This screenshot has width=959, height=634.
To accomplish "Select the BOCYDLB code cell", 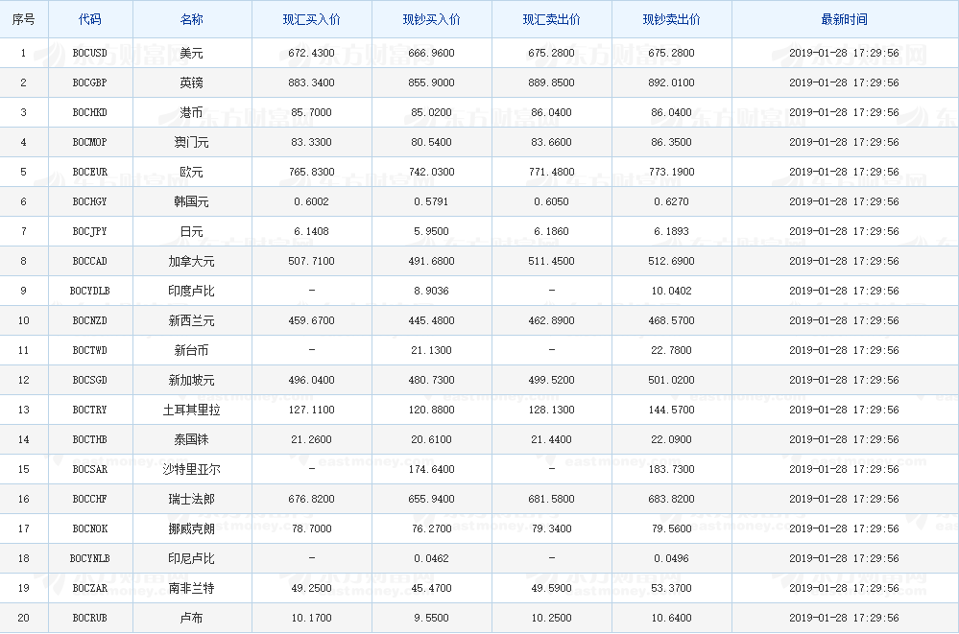I will click(90, 291).
